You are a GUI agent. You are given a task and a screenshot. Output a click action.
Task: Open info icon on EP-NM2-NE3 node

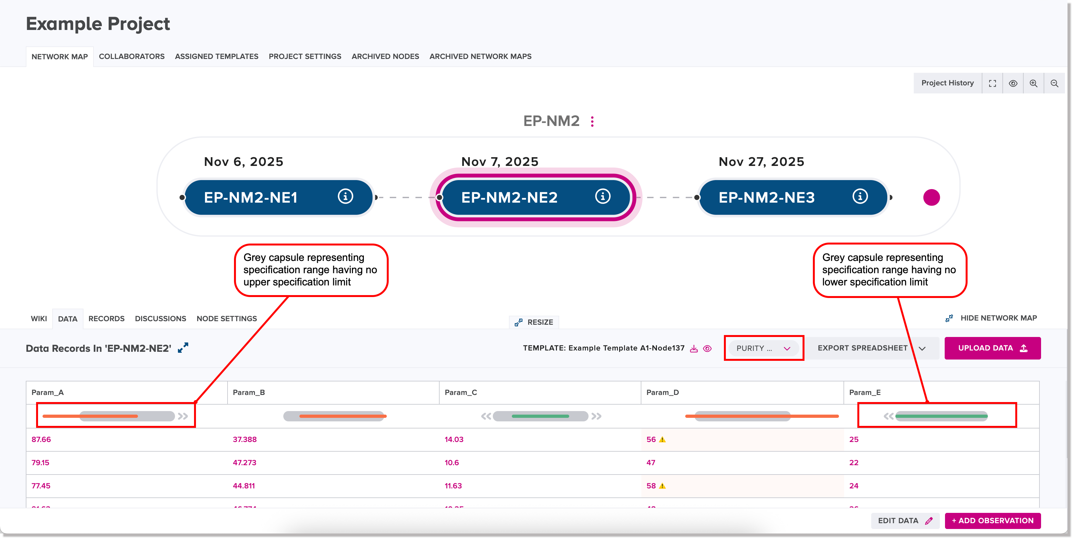point(860,197)
